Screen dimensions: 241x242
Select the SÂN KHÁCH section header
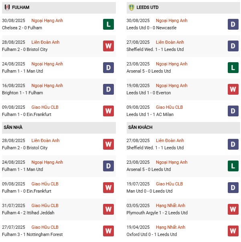point(183,128)
